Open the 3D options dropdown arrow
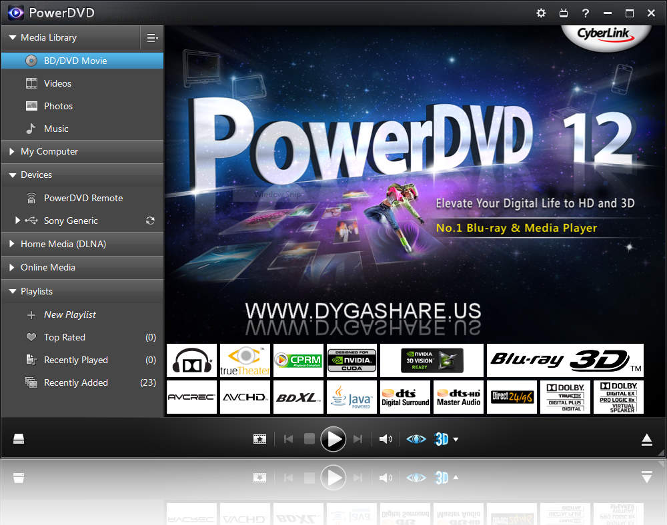Screen dimensions: 667x525 (456, 440)
